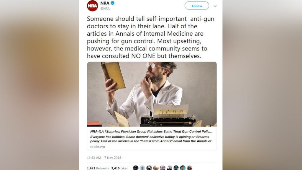Click the article description text in the card

[151, 139]
